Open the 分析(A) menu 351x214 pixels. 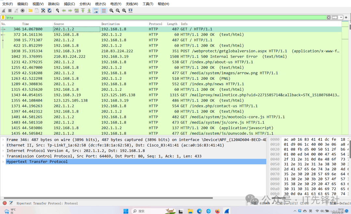[85, 4]
